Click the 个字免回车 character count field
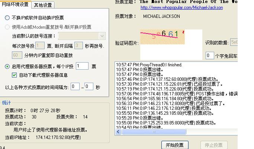Viewport: 254px width, 149px height. (210, 56)
